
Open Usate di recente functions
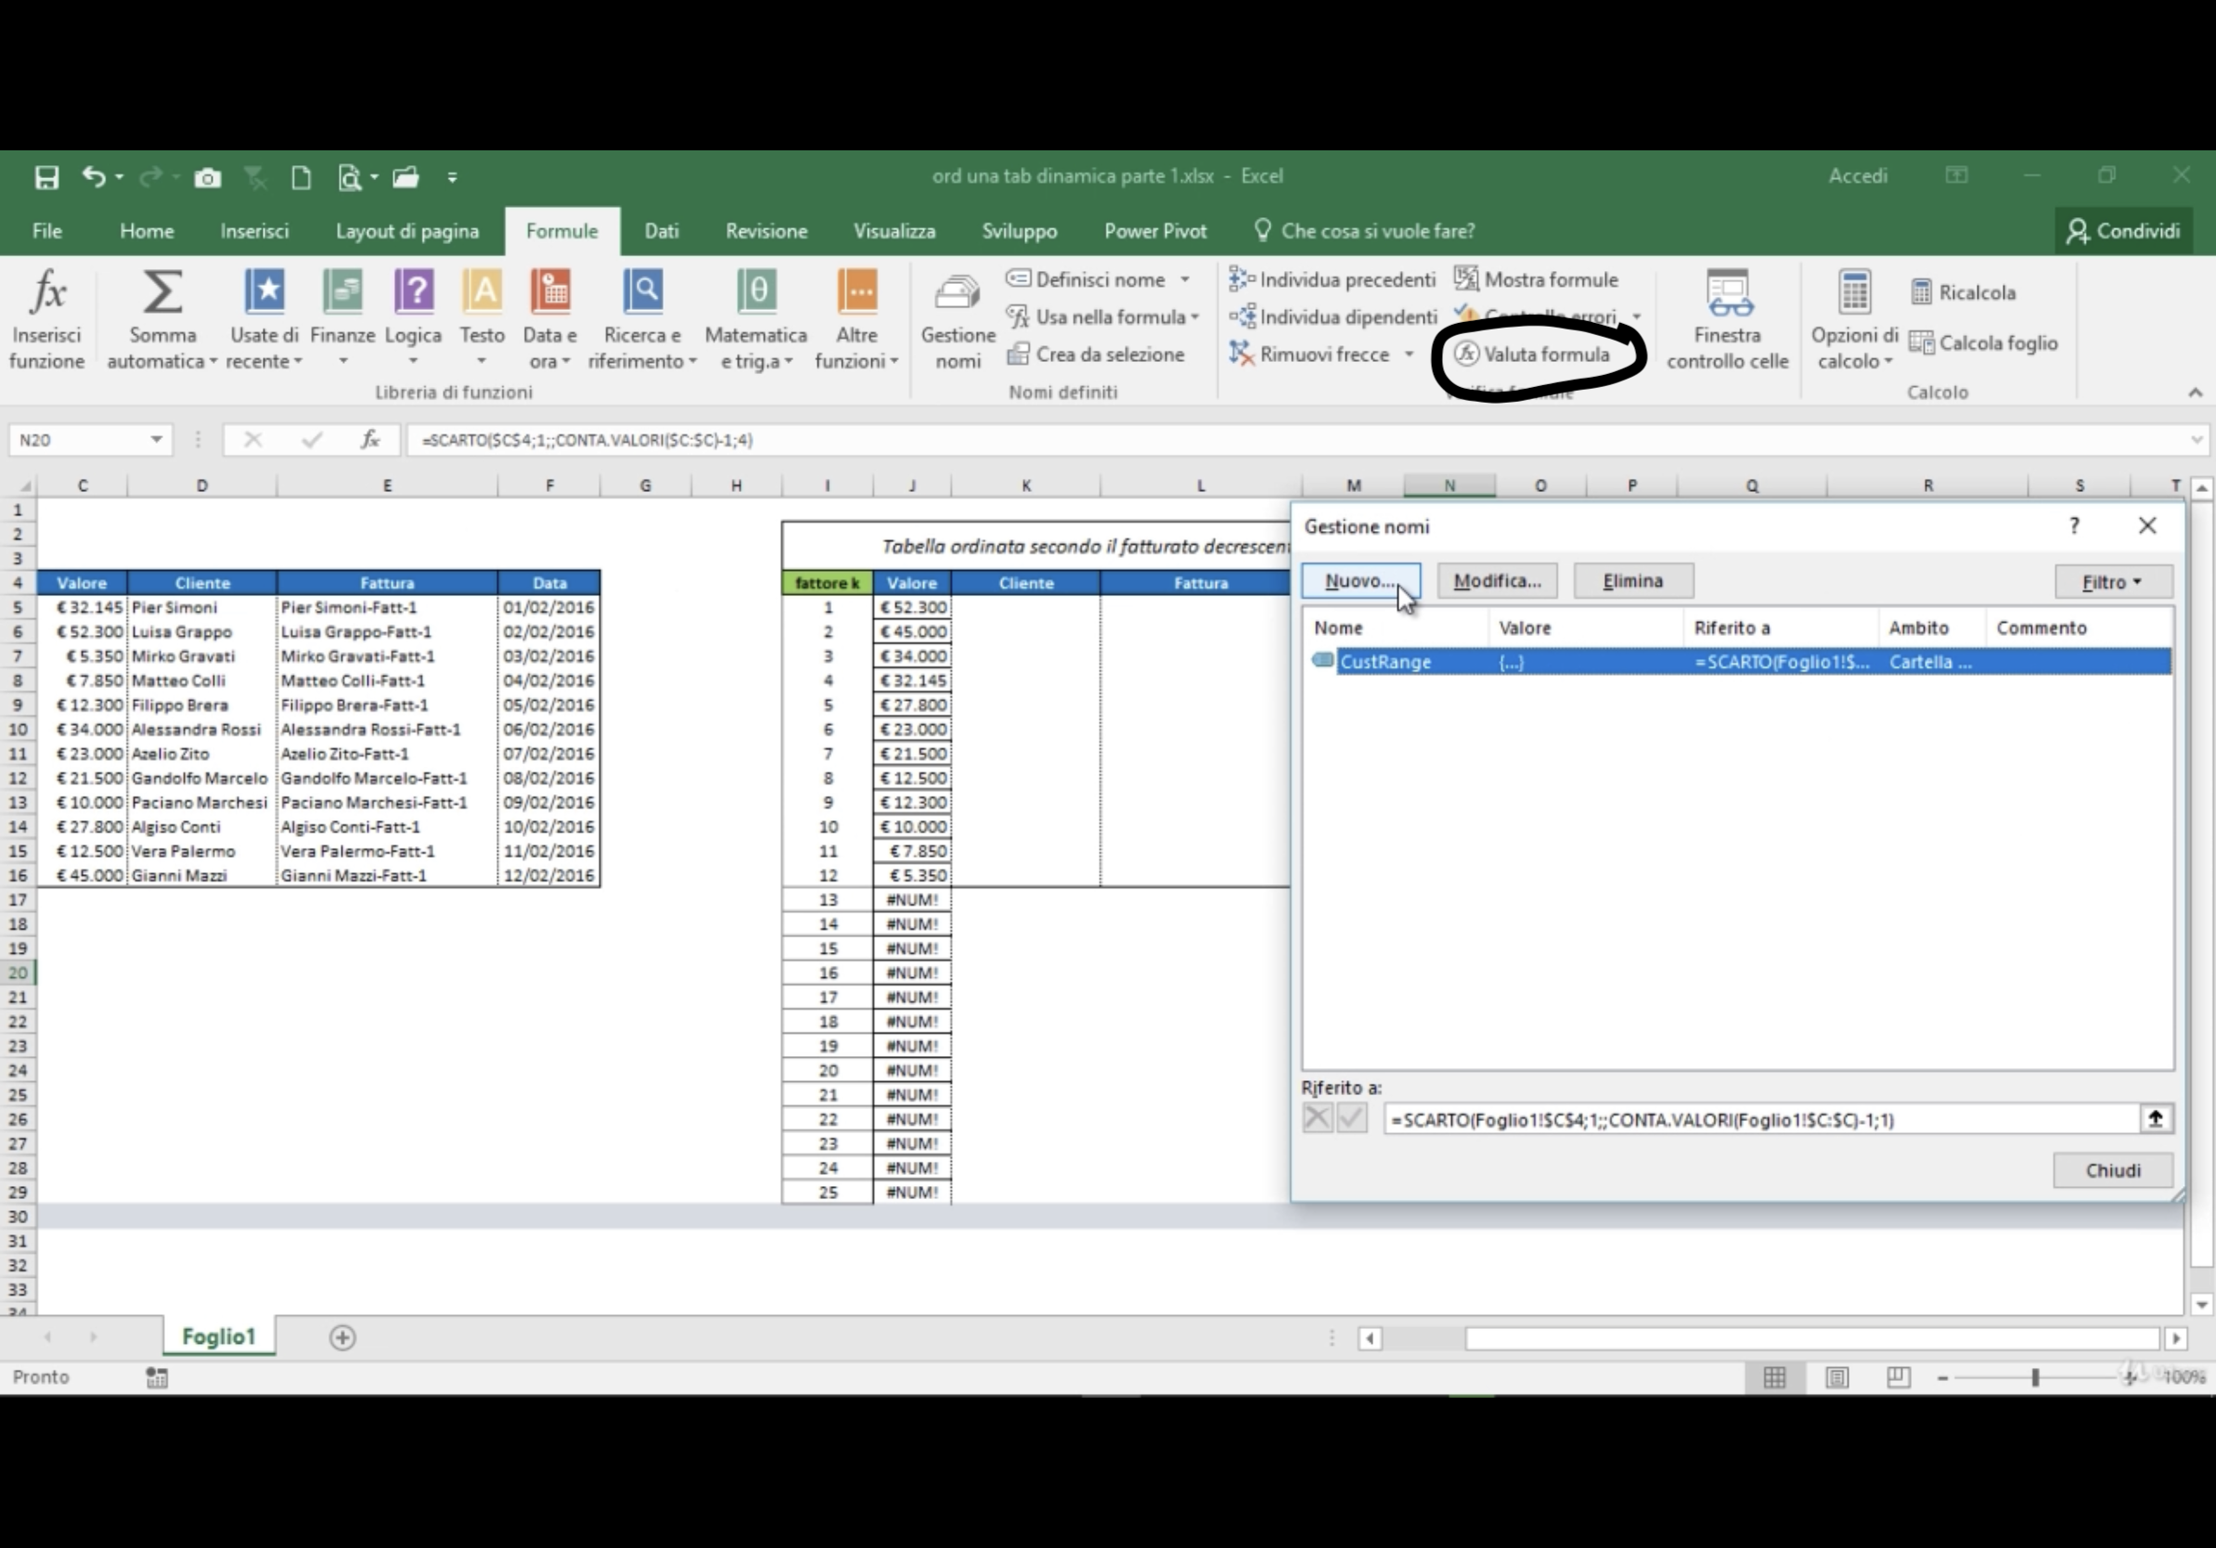pos(264,318)
